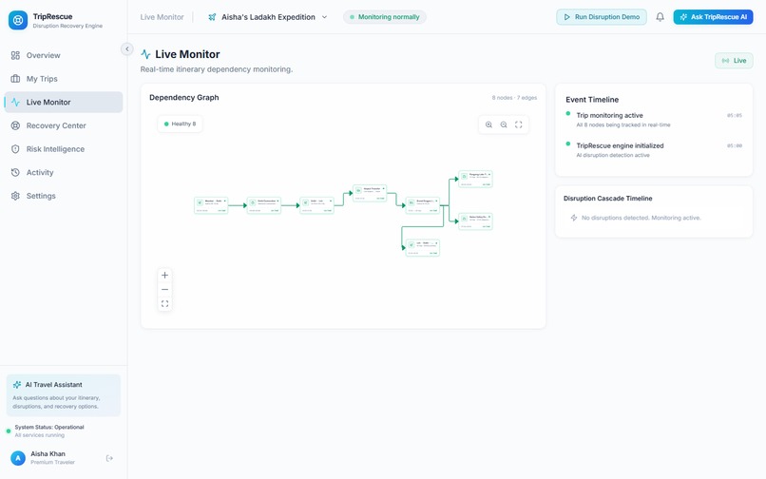Select the Nubra Valley node
The image size is (766, 479).
tap(475, 221)
